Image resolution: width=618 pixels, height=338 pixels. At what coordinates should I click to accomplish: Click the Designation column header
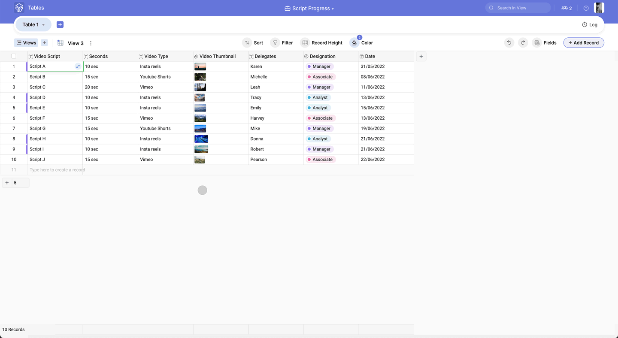tap(331, 56)
